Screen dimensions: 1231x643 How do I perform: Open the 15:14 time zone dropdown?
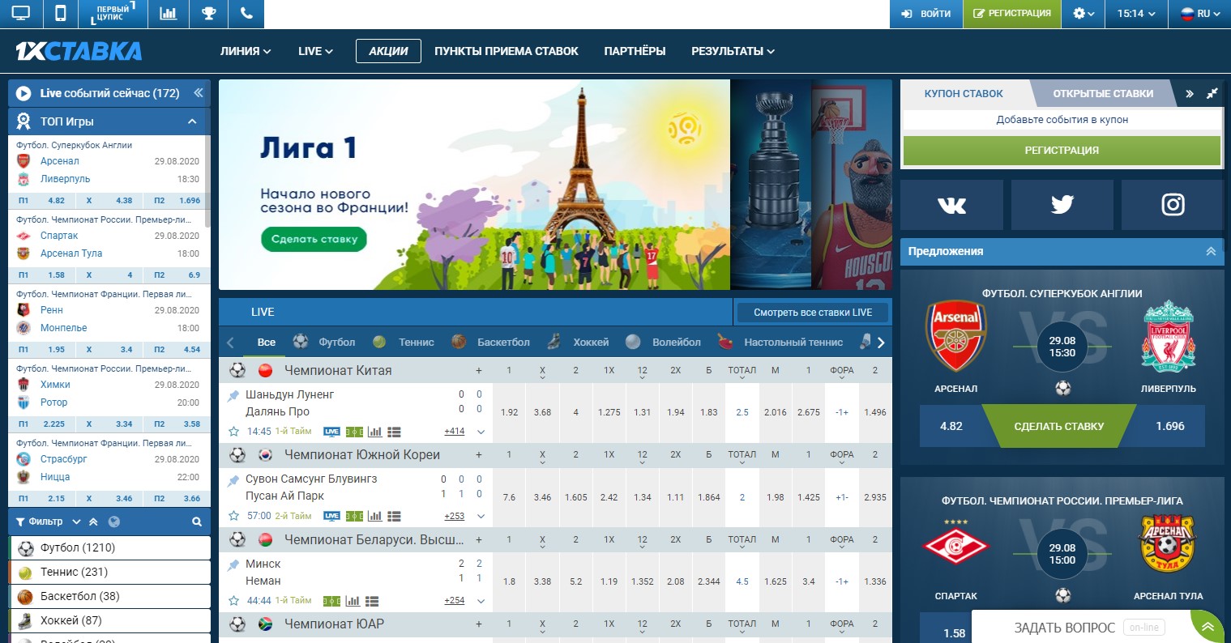pos(1136,14)
